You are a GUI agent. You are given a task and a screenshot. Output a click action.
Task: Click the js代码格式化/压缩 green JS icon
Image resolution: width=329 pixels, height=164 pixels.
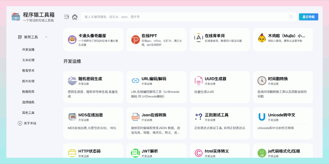point(262,153)
